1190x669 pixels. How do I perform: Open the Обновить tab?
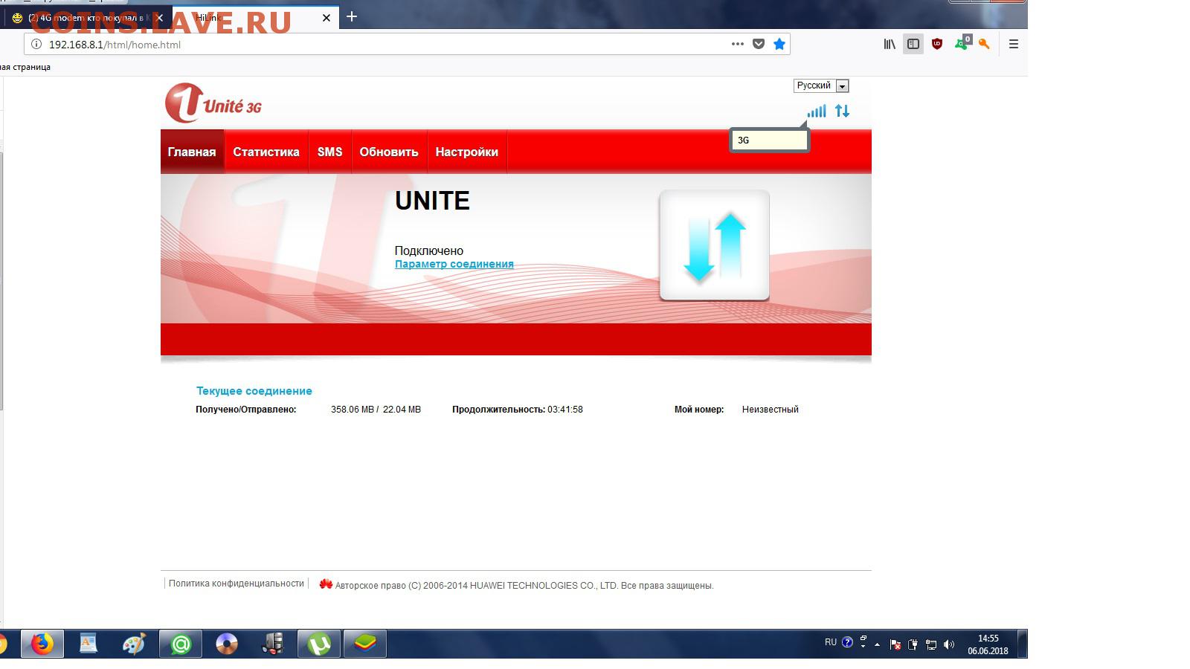click(389, 152)
